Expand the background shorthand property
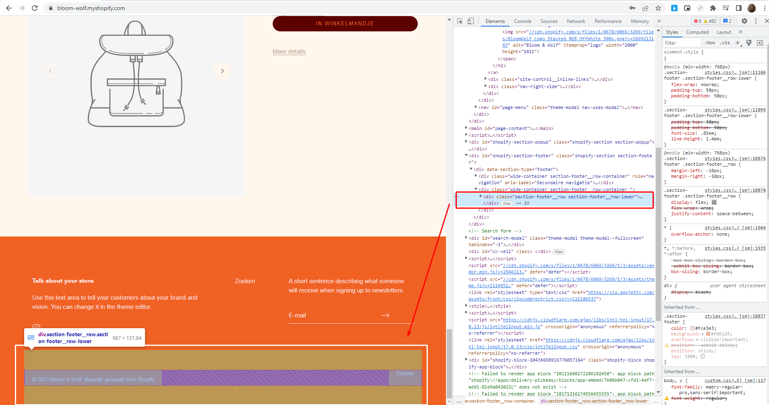This screenshot has width=769, height=405. pos(703,334)
